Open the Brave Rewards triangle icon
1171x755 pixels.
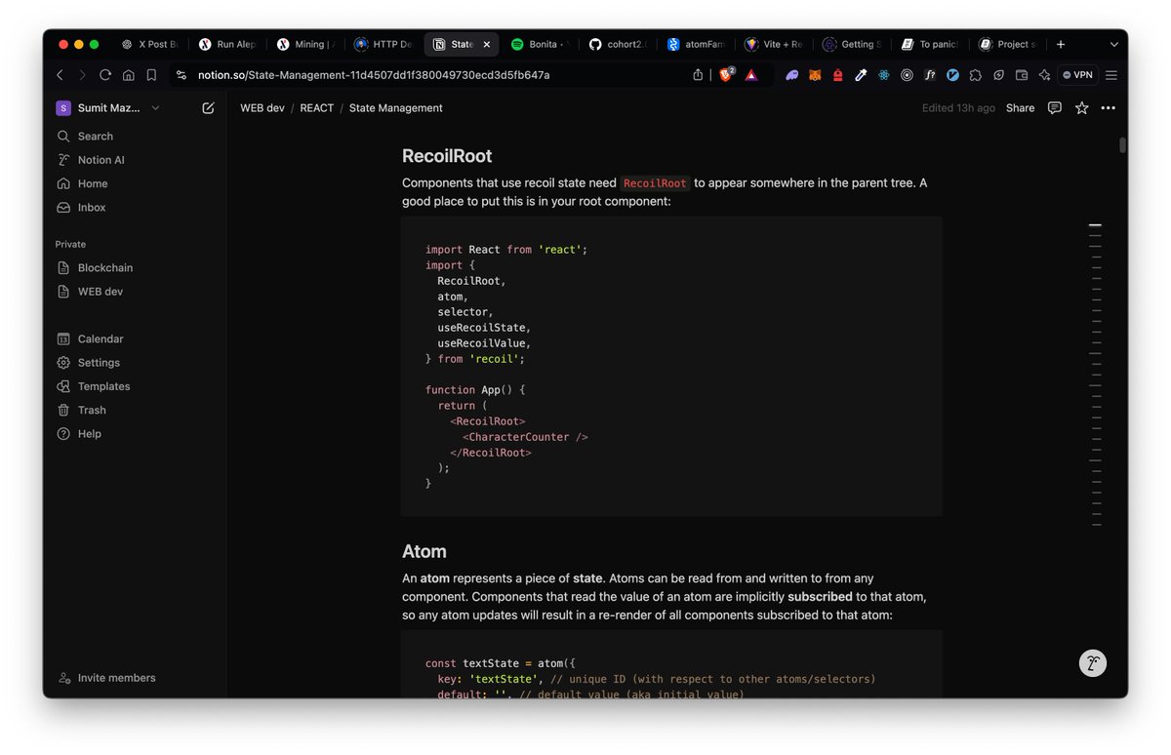(x=751, y=75)
